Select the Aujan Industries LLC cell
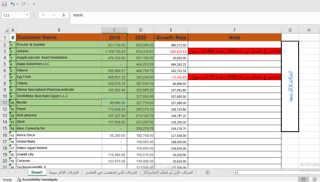 tap(59, 64)
